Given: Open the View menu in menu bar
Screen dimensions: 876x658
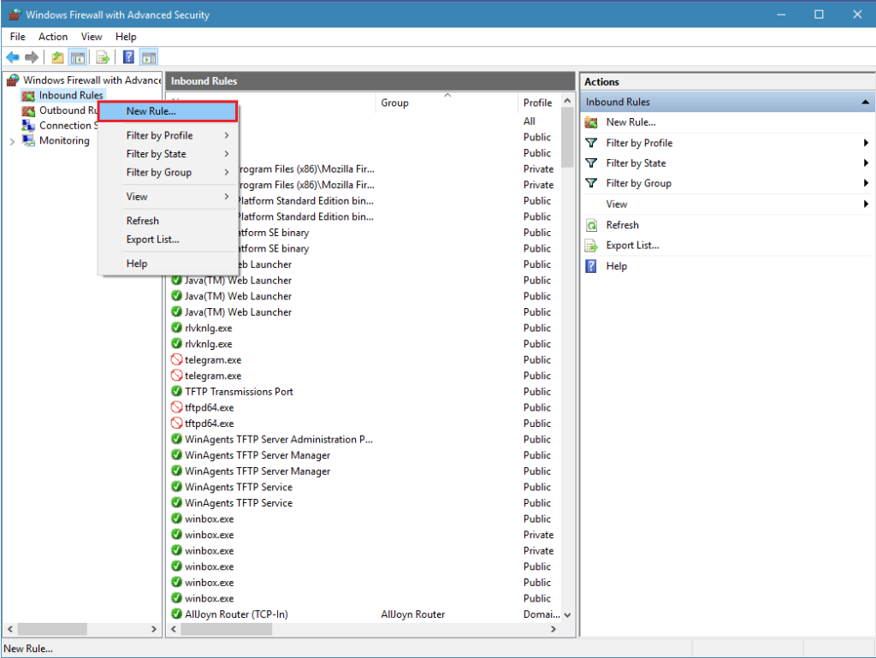Looking at the screenshot, I should pyautogui.click(x=91, y=37).
